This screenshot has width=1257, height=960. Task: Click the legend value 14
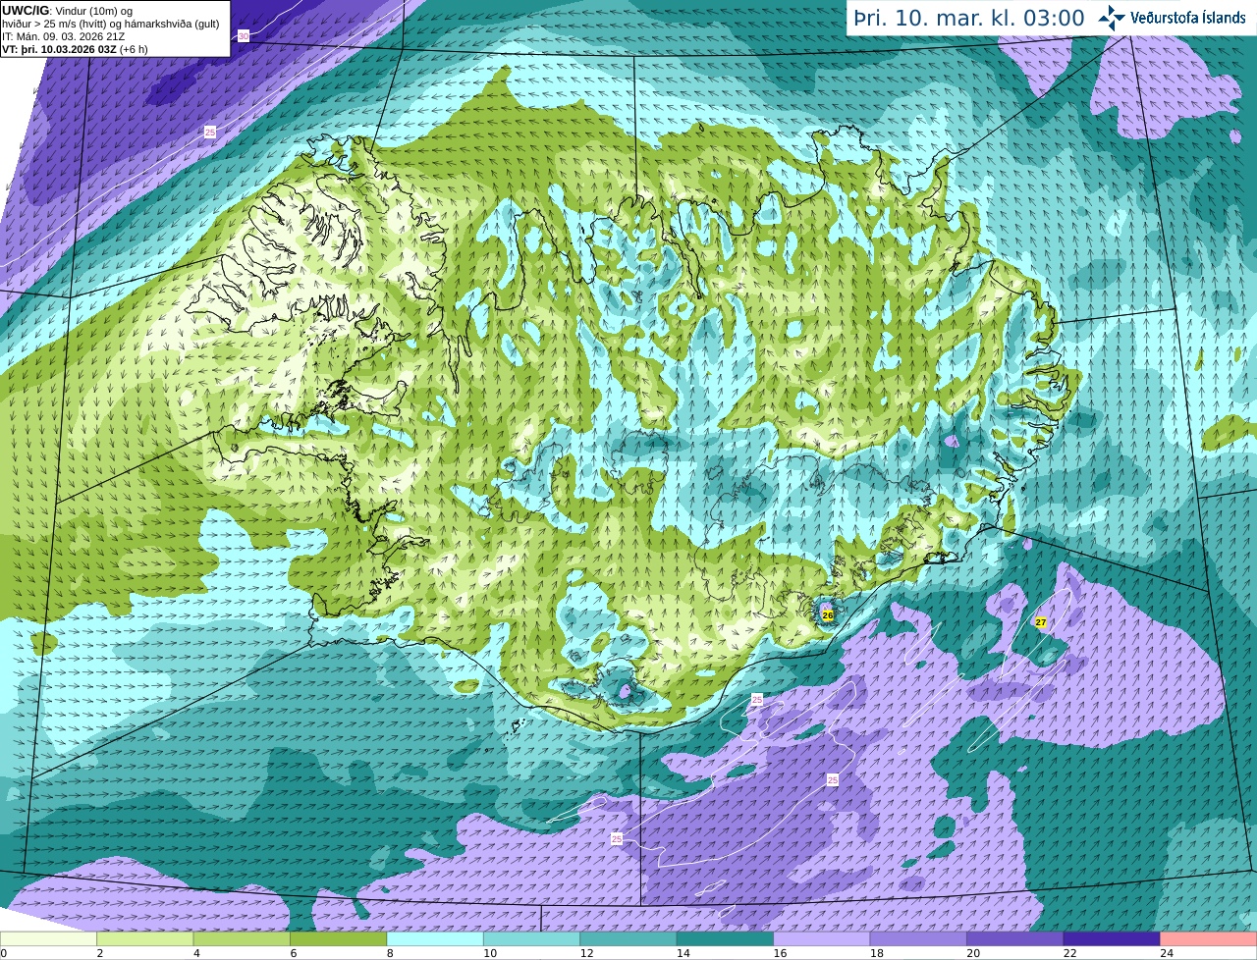coord(683,953)
